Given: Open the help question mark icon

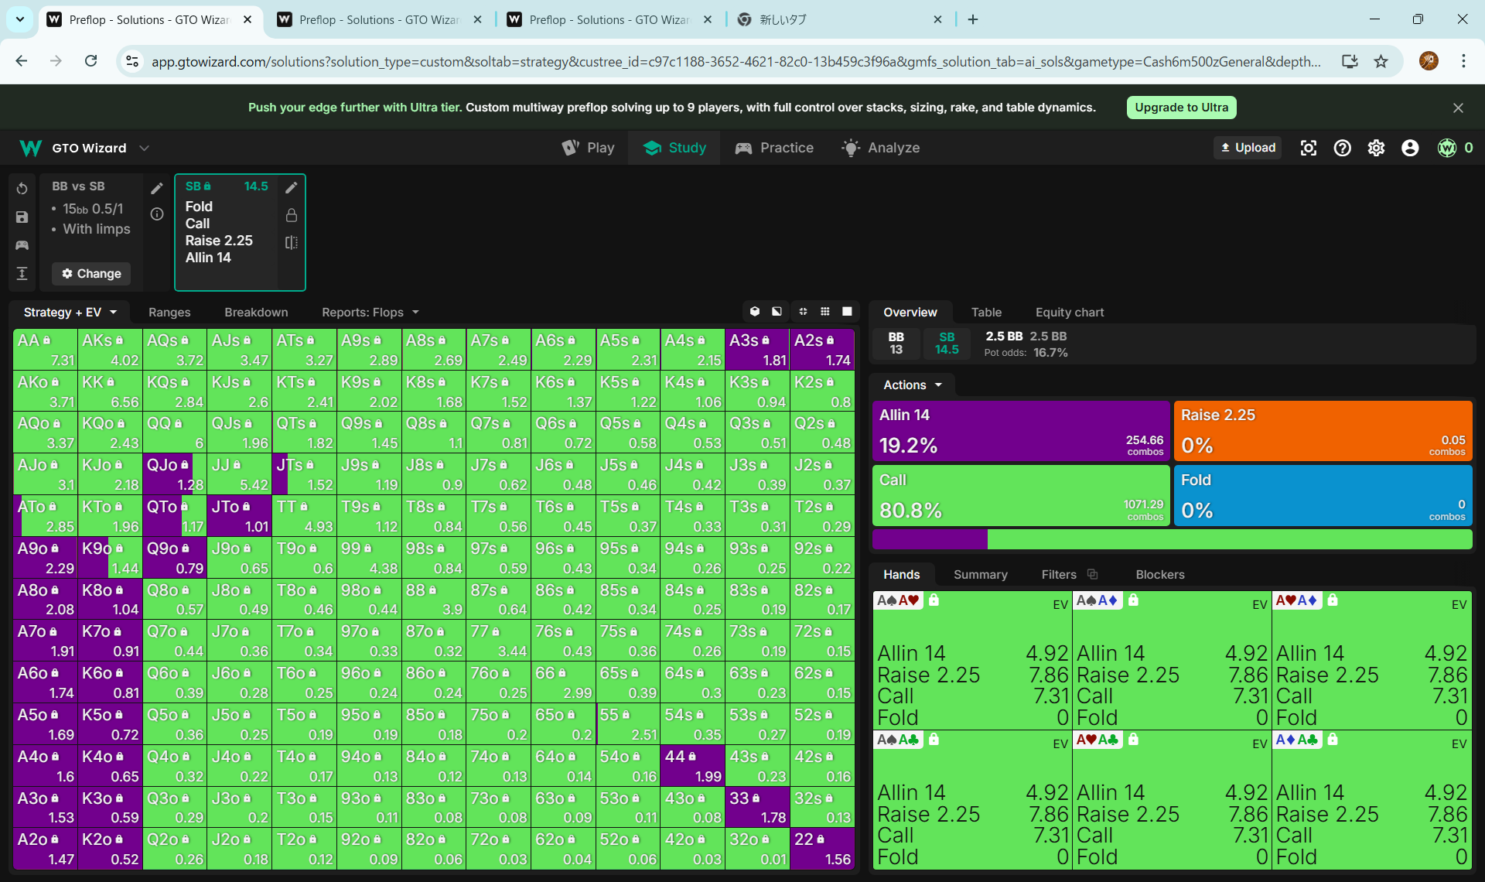Looking at the screenshot, I should (1342, 148).
